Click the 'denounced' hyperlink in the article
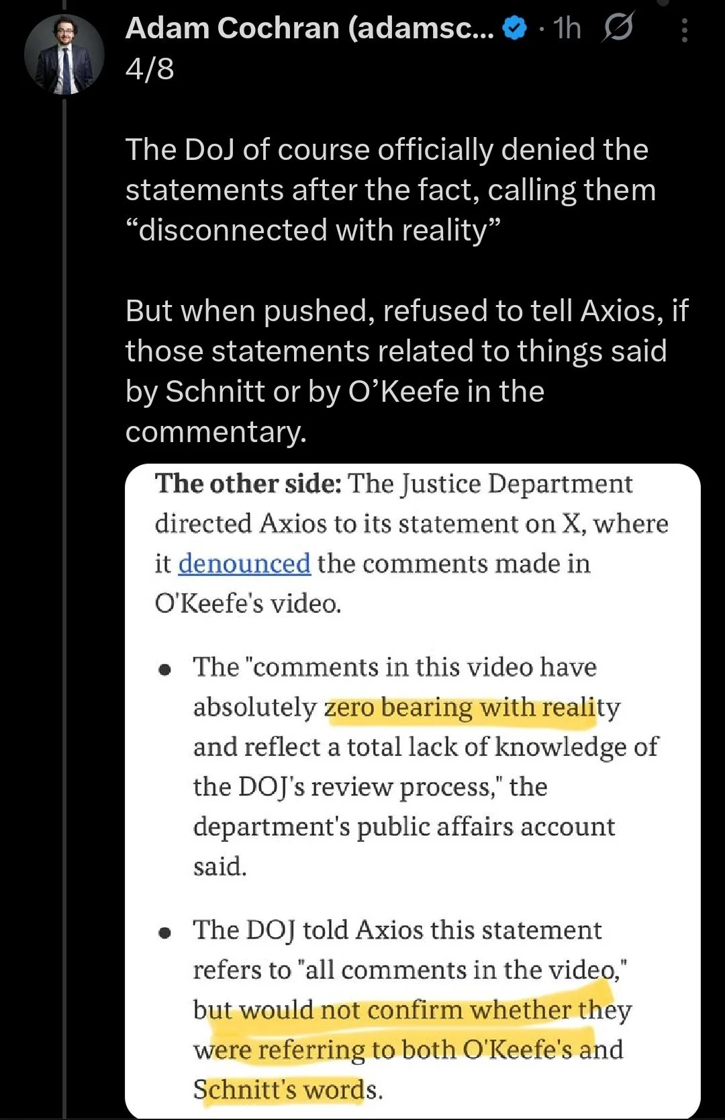Image resolution: width=725 pixels, height=1120 pixels. coord(244,564)
